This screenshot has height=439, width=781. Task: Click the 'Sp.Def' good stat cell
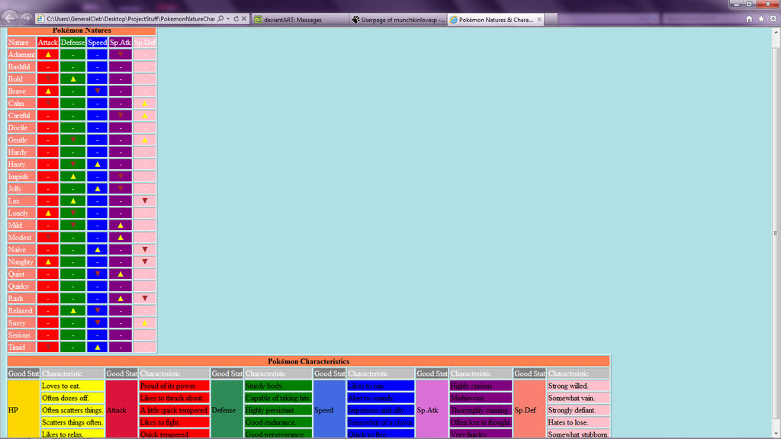(529, 410)
